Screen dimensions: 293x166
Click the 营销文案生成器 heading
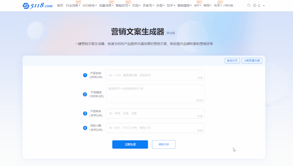[138, 32]
